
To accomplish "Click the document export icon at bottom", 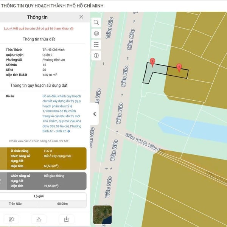I will [x=12, y=219].
